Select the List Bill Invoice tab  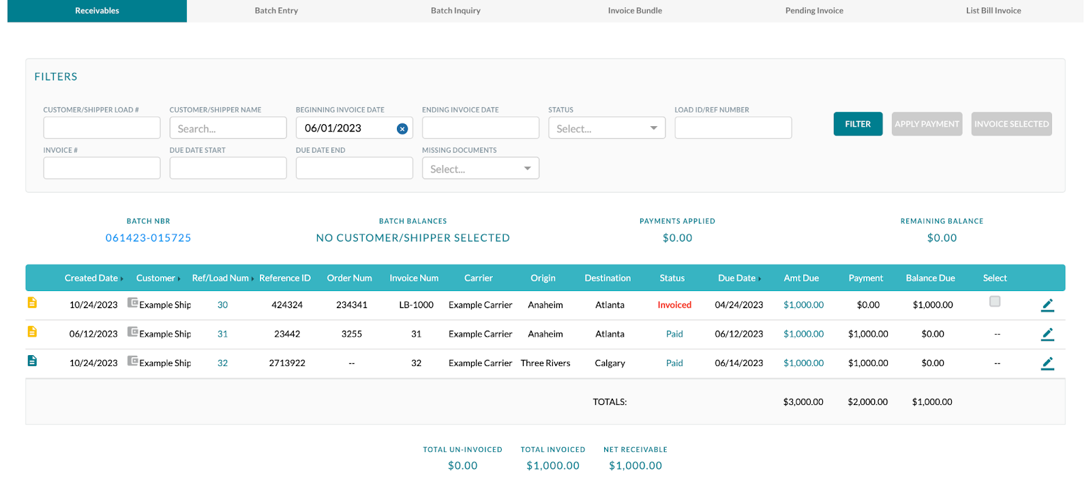tap(993, 11)
